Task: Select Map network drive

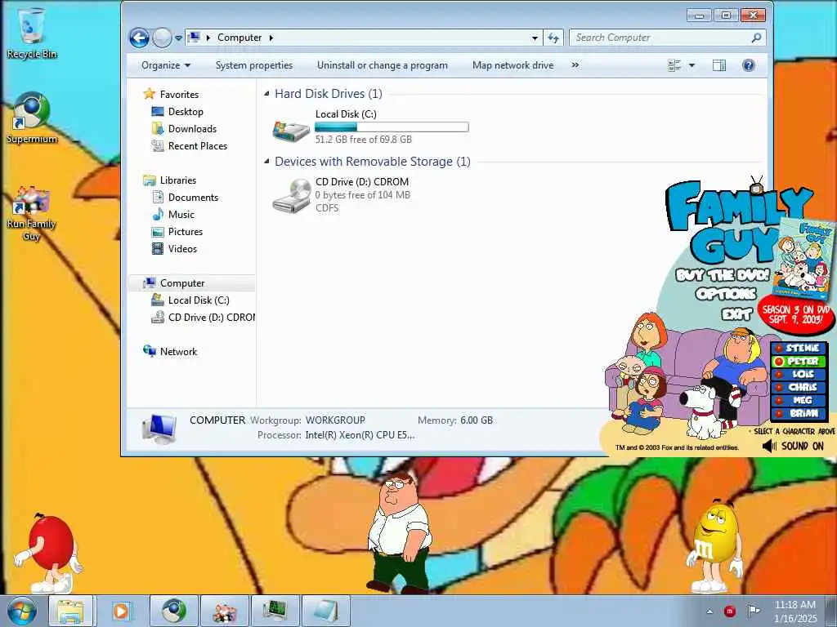Action: (512, 65)
